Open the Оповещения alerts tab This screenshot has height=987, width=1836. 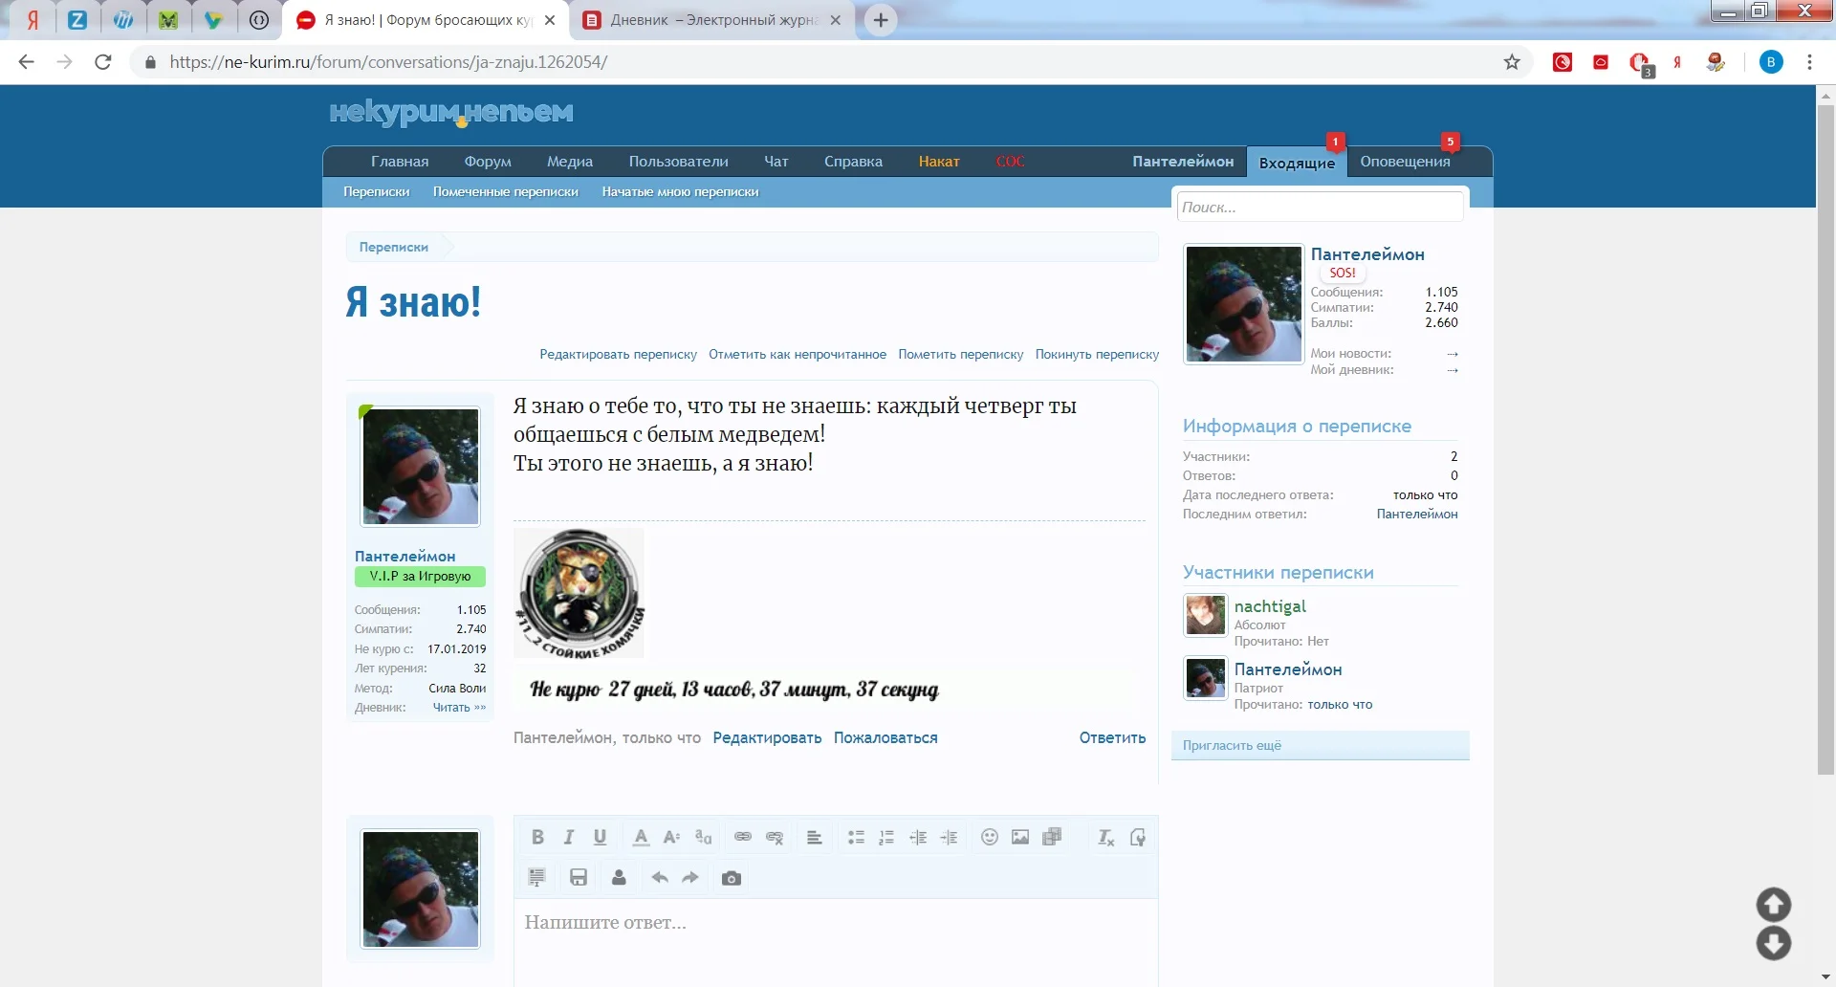tap(1405, 162)
